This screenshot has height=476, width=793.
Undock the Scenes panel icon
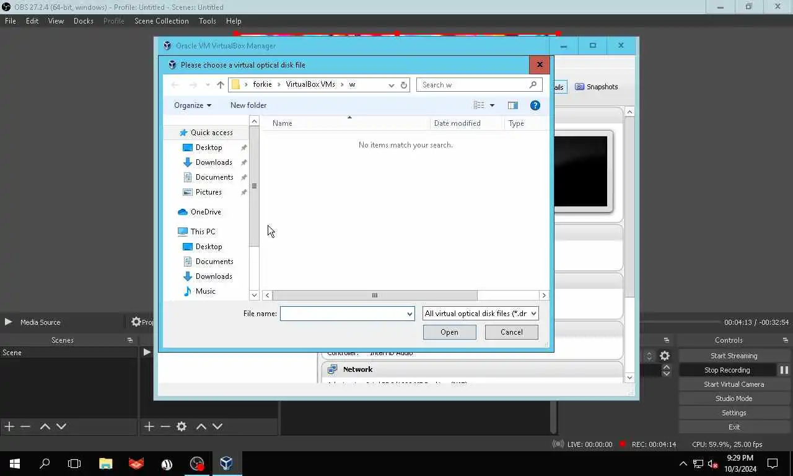point(130,340)
